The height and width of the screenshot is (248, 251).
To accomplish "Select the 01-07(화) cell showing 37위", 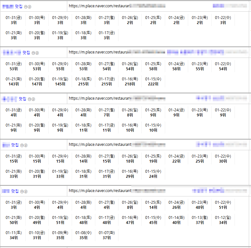I will coord(107,235).
